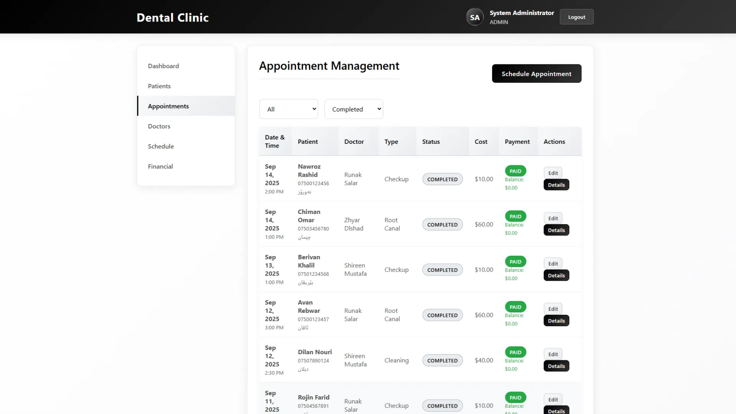The image size is (736, 414).
Task: Go to Patients in the sidebar
Action: click(x=186, y=86)
